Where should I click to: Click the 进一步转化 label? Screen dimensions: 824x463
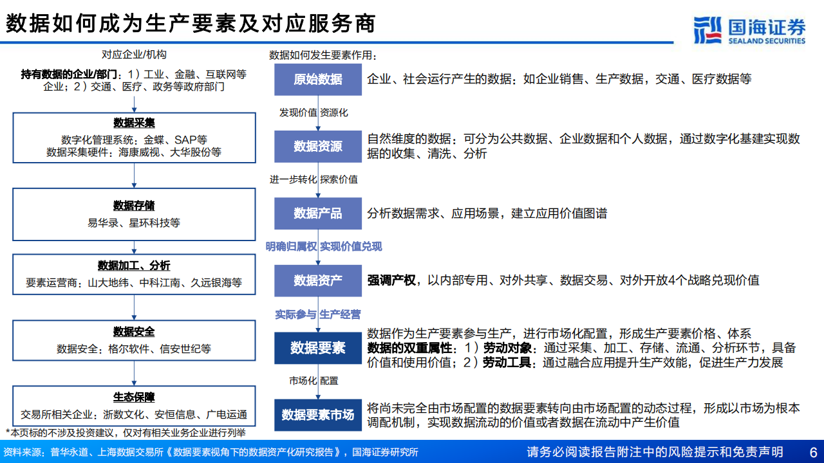click(x=293, y=179)
